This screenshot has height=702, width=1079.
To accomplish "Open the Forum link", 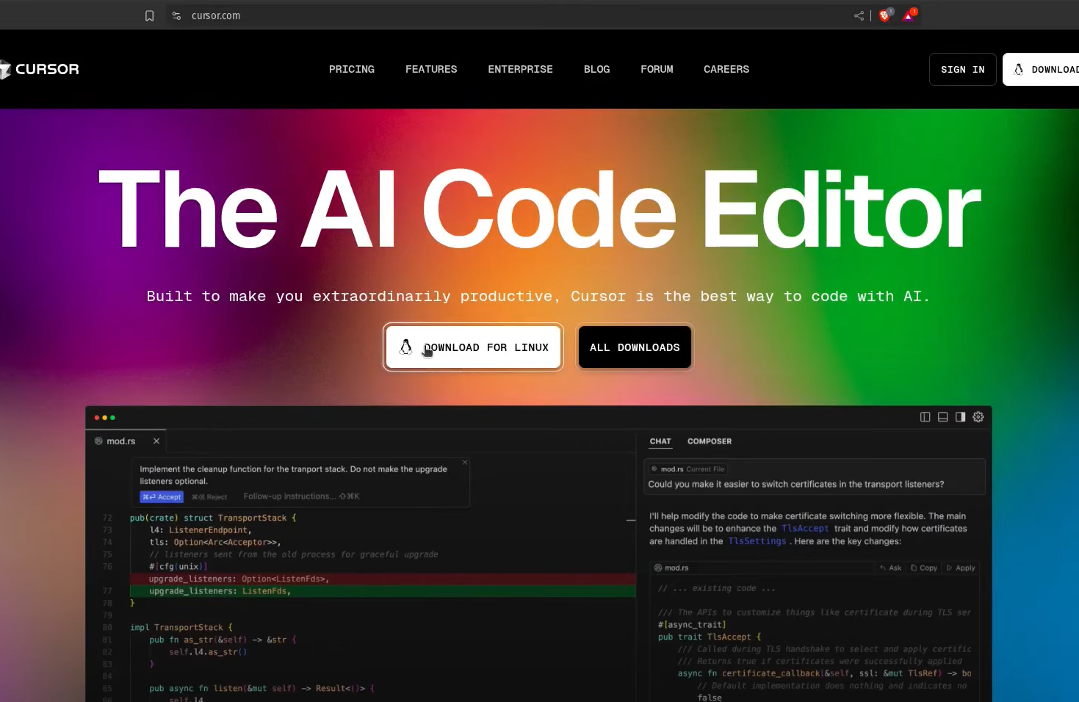I will click(657, 69).
